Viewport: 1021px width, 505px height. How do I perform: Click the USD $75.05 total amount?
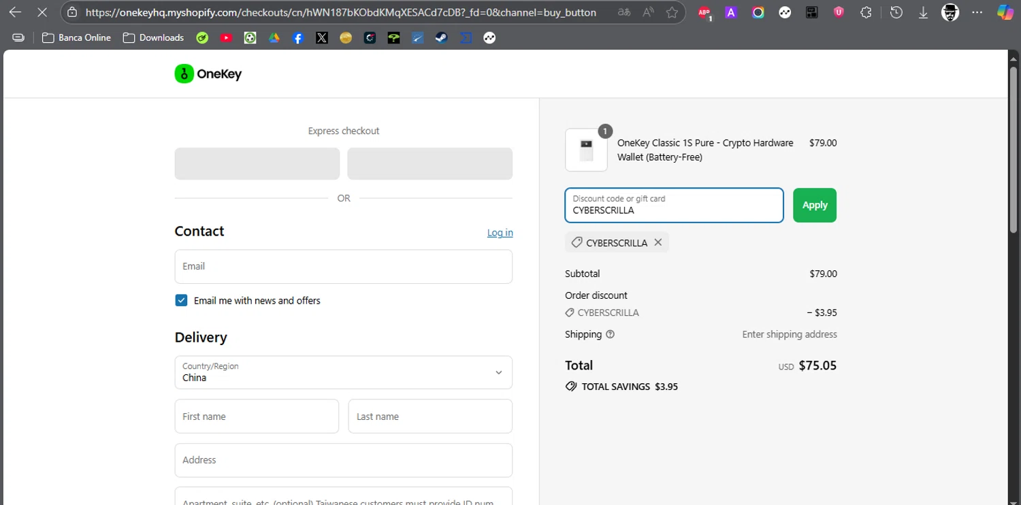[807, 365]
